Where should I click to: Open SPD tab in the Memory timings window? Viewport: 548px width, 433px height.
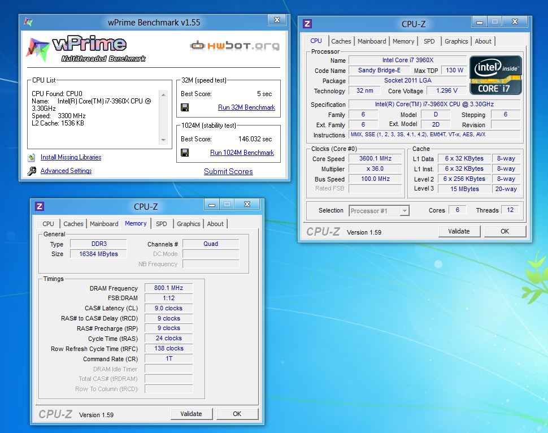tap(162, 224)
